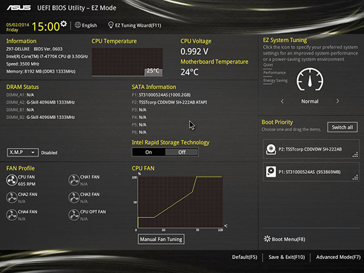Select the CPU OPT FAN icon
This screenshot has width=364, height=273.
click(74, 215)
